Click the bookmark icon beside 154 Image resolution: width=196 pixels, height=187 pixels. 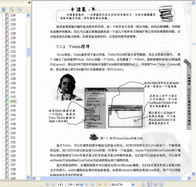pyautogui.click(x=7, y=151)
